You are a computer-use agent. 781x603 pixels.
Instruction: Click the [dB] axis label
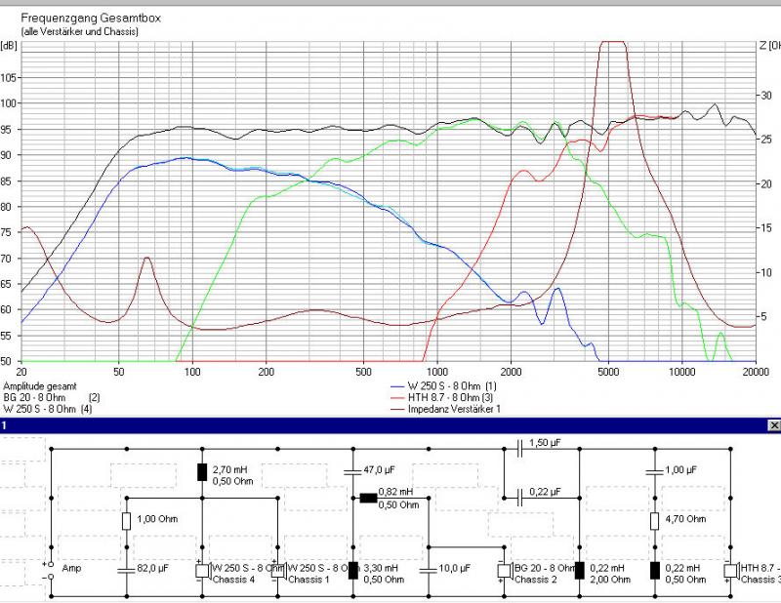(9, 46)
